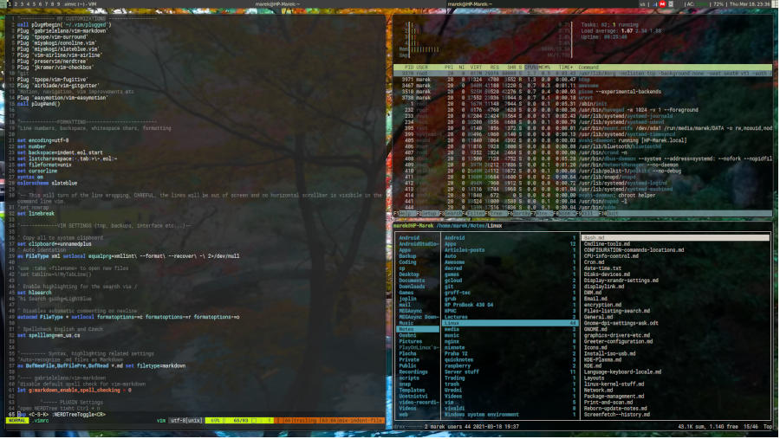Viewport: 780px width, 439px height.
Task: Place cursor on 'set hlsearch' line in vim
Action: (x=34, y=293)
